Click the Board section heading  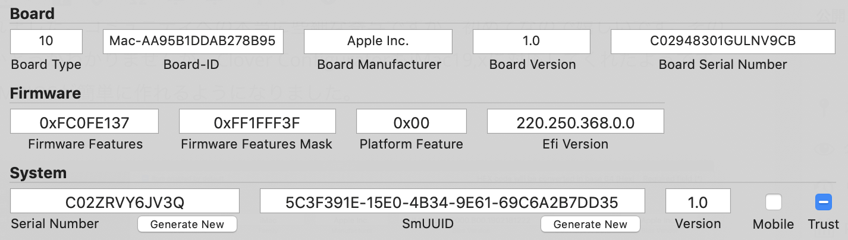(32, 14)
